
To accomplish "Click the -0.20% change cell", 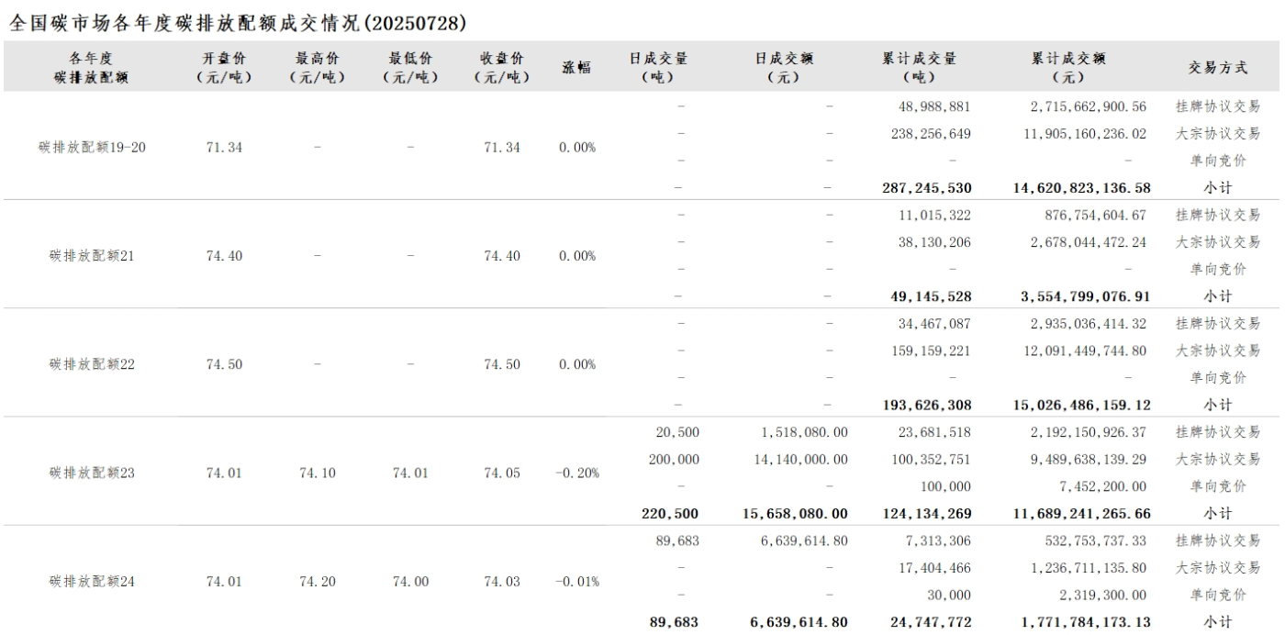I will coord(576,473).
